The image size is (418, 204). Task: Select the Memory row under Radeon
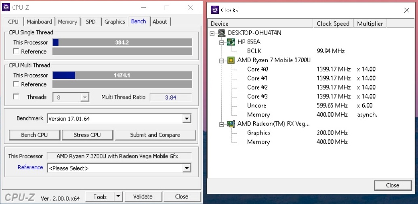[x=258, y=142]
